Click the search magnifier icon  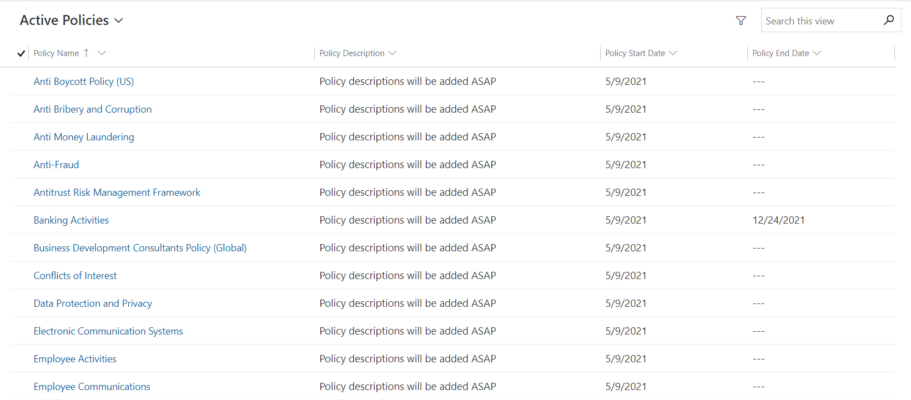889,21
